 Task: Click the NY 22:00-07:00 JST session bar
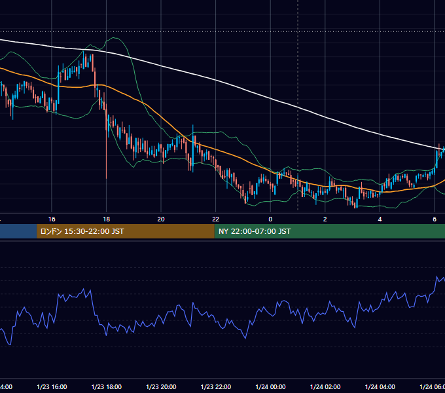pyautogui.click(x=329, y=231)
